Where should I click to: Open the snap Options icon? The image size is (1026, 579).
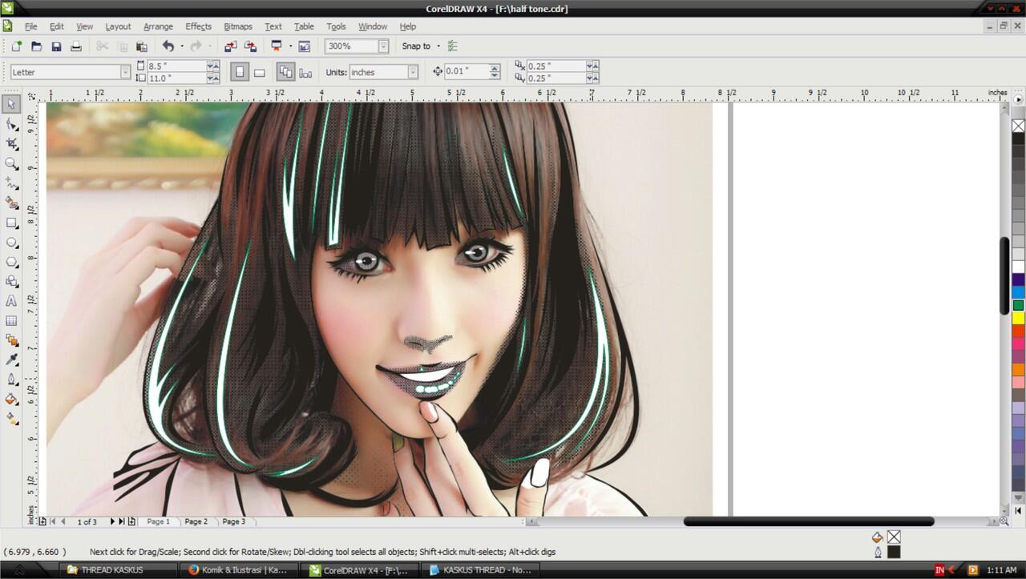tap(453, 46)
